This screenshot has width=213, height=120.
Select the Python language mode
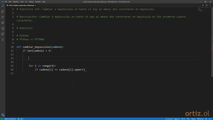[193, 119]
